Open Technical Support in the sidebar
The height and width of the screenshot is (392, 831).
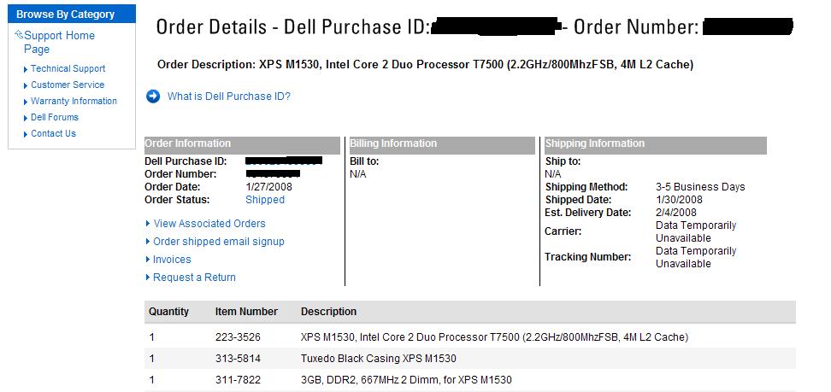click(x=68, y=68)
